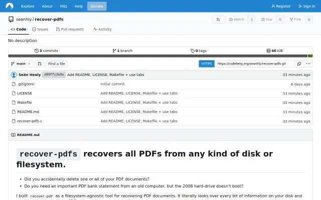
Task: Click the Register link
Action: [281, 6]
